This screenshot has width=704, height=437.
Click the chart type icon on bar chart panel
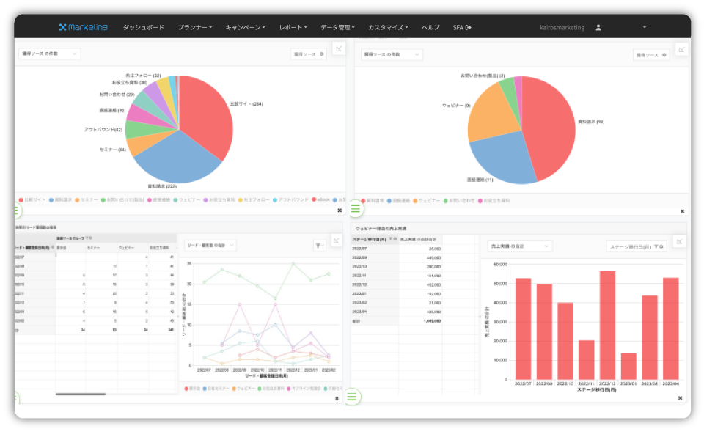pos(681,241)
